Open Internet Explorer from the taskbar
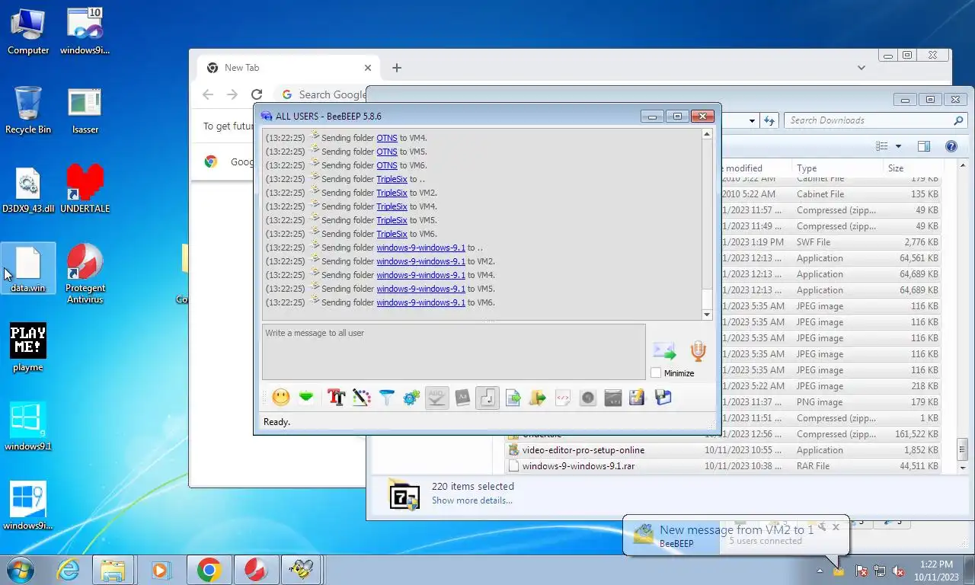This screenshot has height=585, width=975. point(68,570)
